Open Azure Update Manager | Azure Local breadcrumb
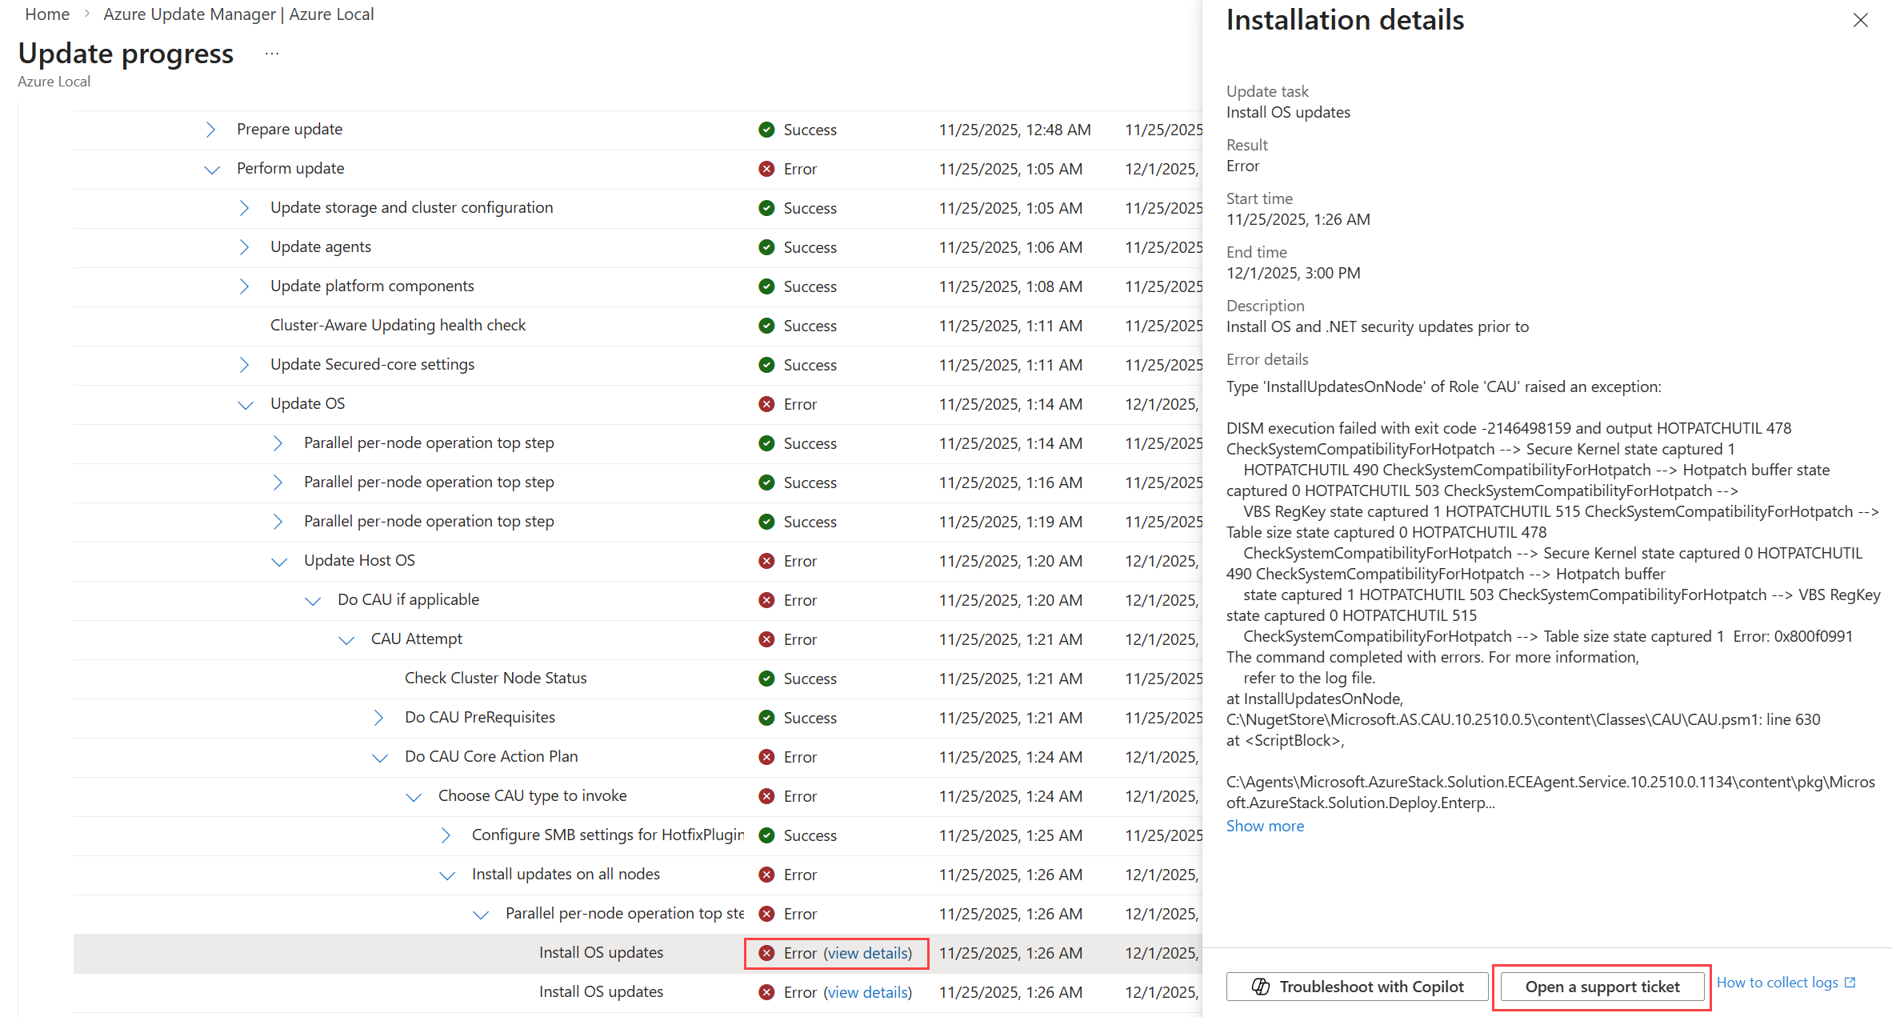This screenshot has height=1017, width=1892. 238,14
